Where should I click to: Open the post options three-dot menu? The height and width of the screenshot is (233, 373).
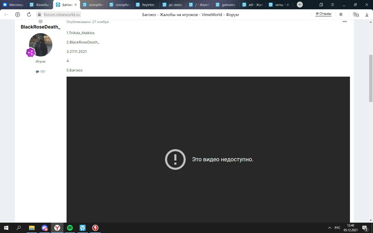344,22
